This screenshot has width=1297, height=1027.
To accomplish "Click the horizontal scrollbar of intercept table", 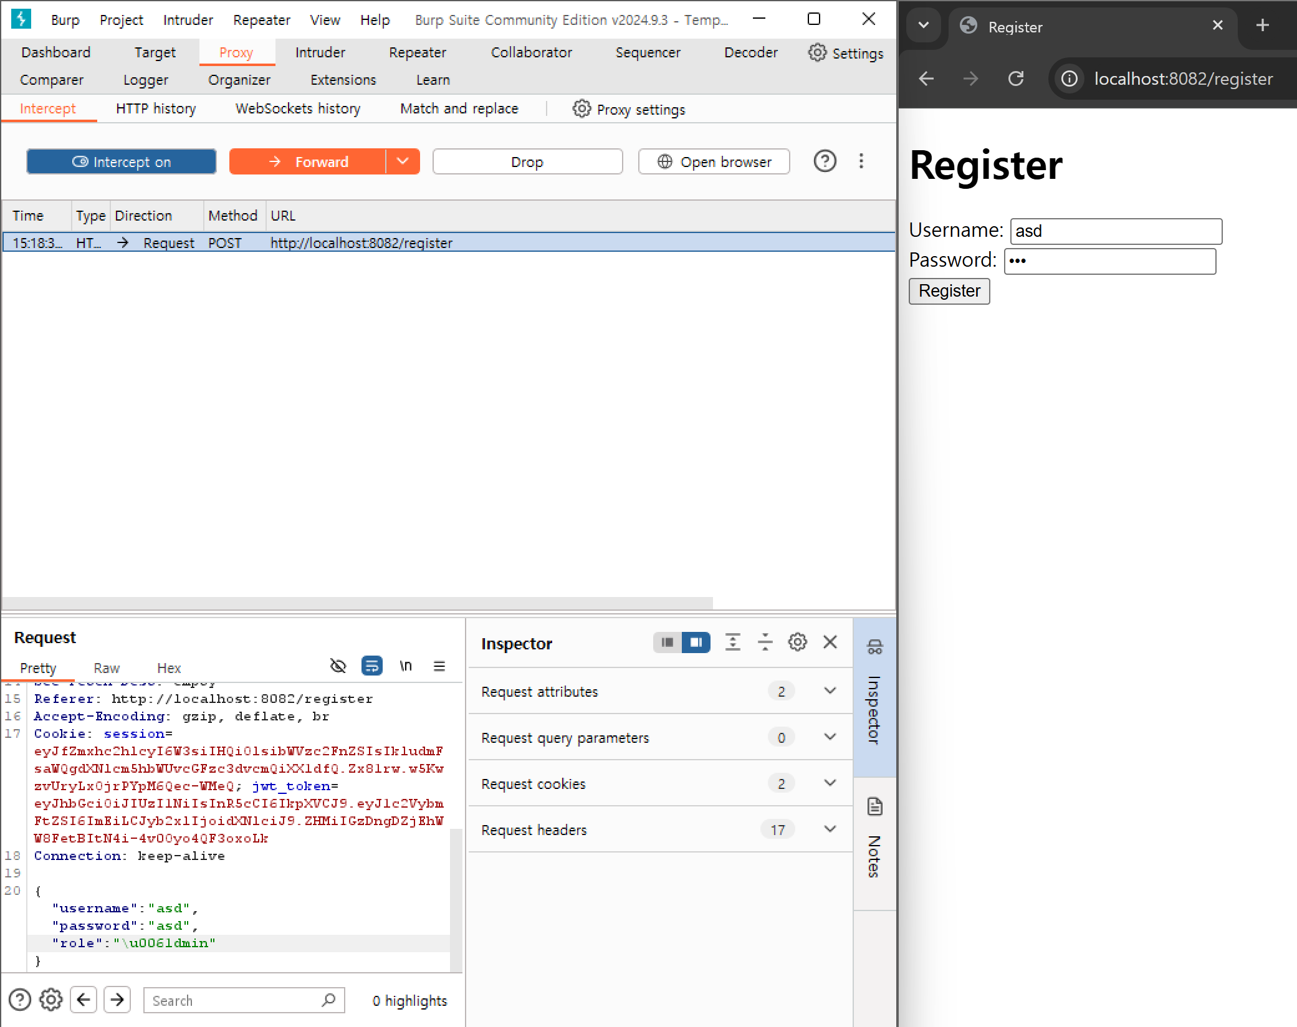I will pyautogui.click(x=357, y=603).
